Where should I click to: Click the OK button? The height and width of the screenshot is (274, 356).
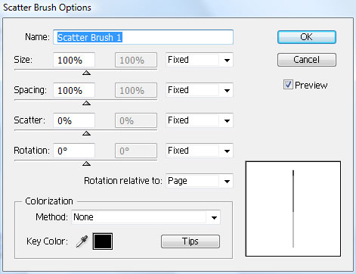point(307,37)
